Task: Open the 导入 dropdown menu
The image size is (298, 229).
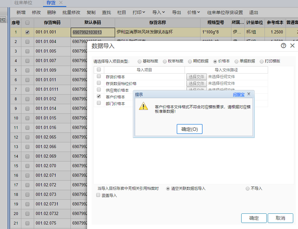Action: pyautogui.click(x=159, y=13)
